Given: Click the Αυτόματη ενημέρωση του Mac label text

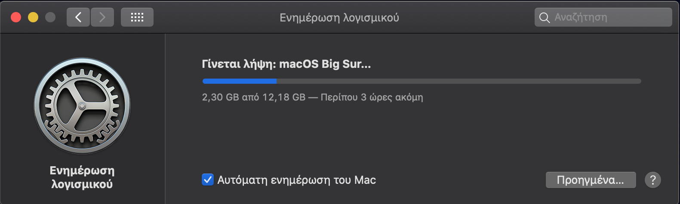Looking at the screenshot, I should coord(297,180).
